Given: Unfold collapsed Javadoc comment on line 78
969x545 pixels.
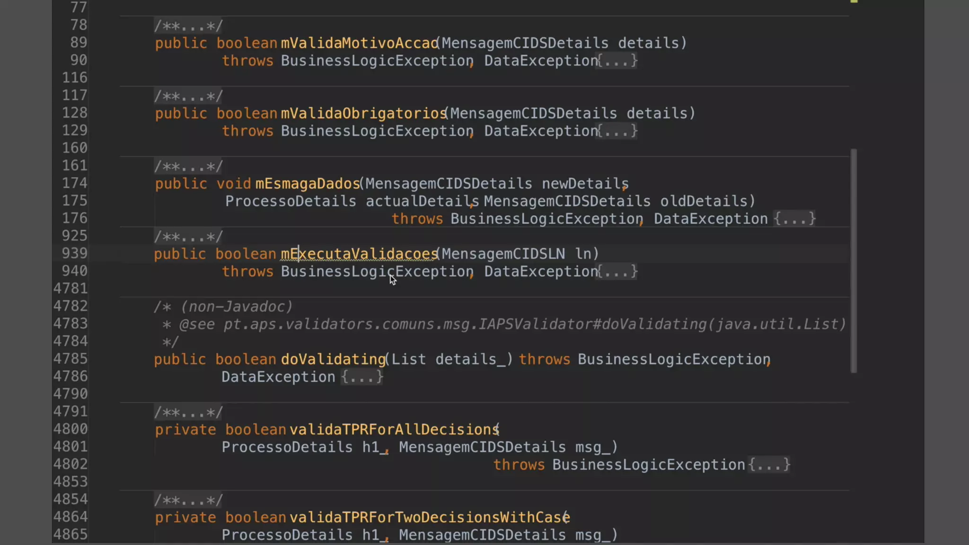Looking at the screenshot, I should (x=188, y=26).
